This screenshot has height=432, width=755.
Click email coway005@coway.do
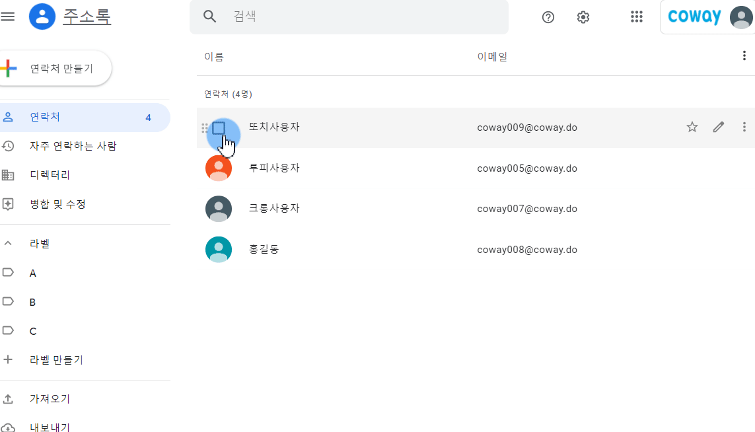(526, 168)
